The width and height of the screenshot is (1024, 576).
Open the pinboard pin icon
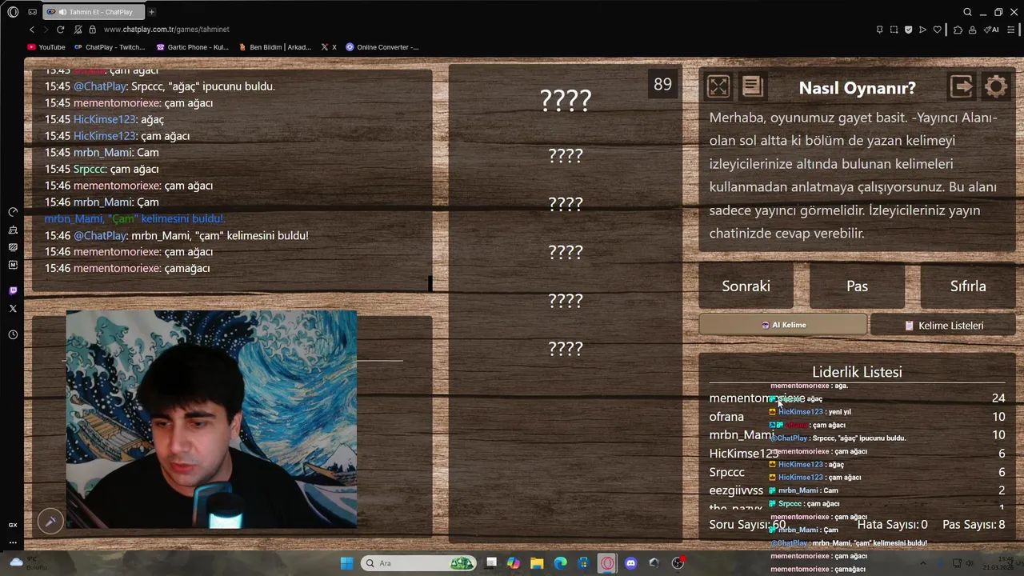click(879, 30)
